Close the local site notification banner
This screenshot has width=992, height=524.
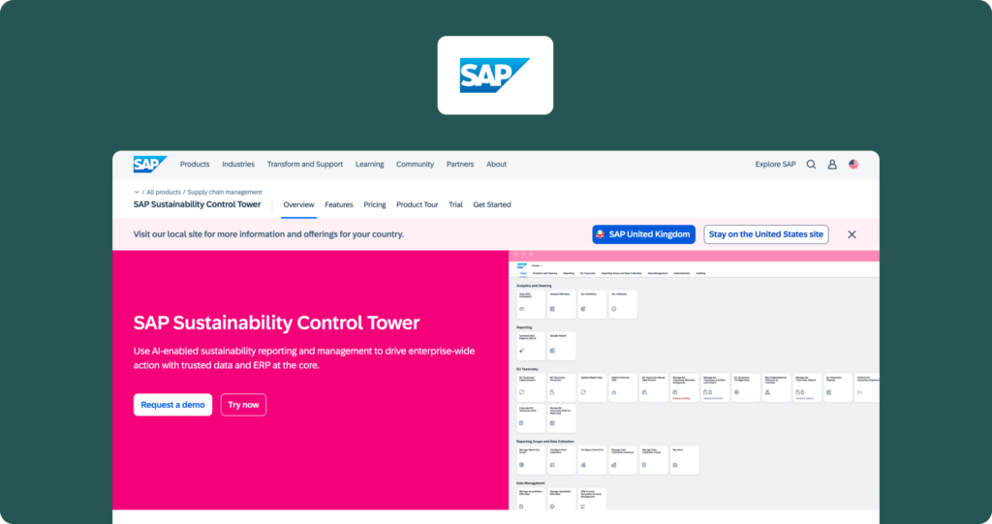[852, 234]
